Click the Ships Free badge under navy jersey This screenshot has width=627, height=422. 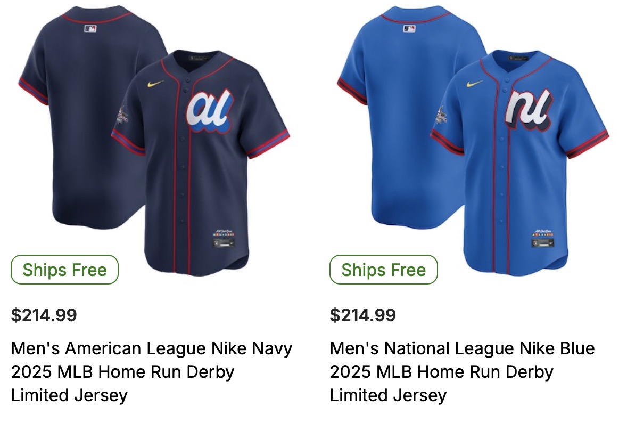click(64, 270)
